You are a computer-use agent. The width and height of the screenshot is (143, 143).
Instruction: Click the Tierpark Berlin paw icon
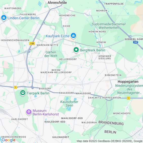tap(23, 93)
